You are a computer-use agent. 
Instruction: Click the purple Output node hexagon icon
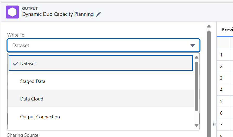12,12
